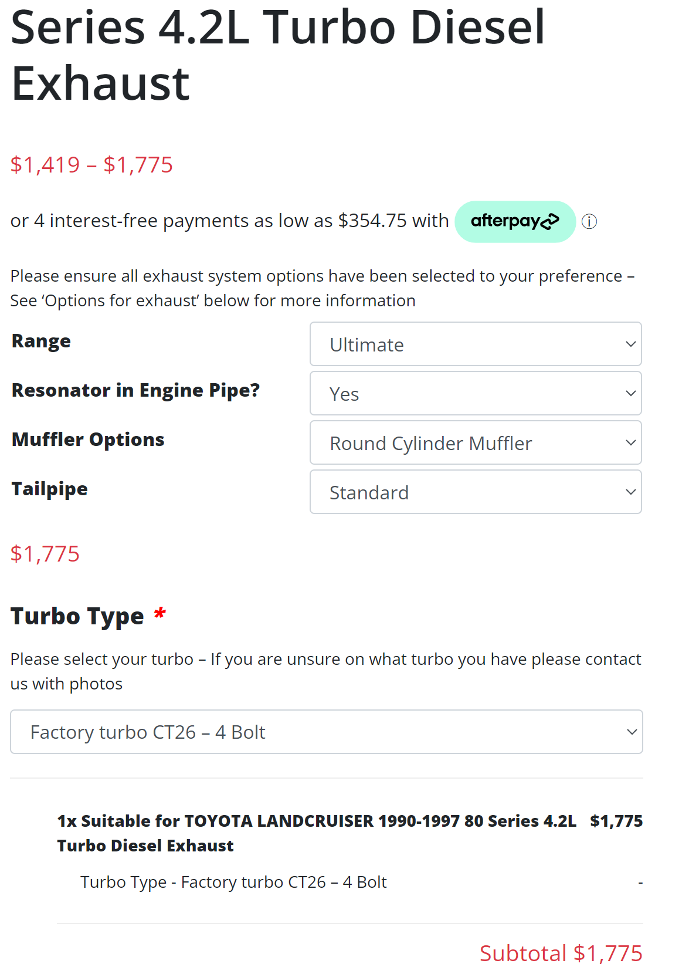Click the $1,419 – $1,775 price range

click(91, 165)
